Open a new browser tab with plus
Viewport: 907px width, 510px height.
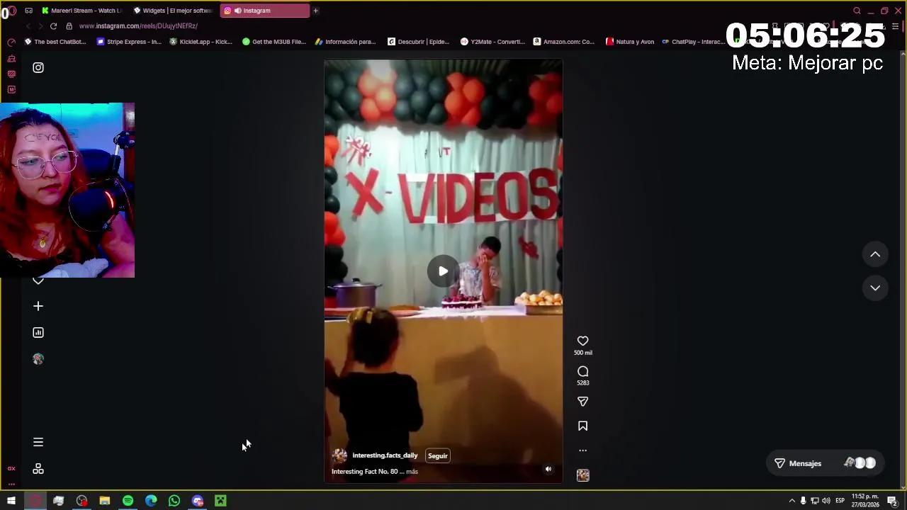315,11
